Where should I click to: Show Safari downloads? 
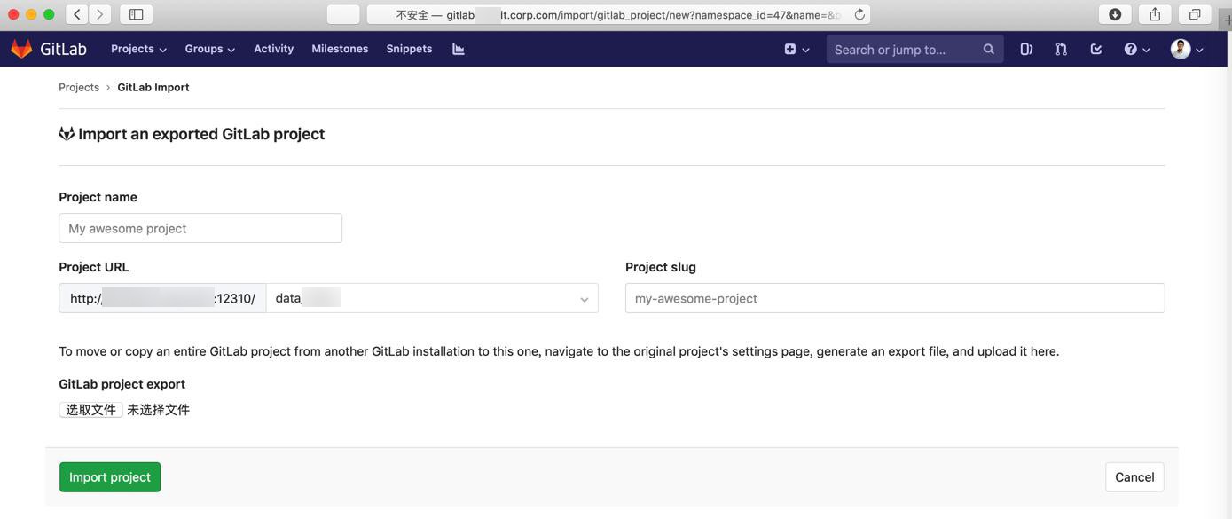tap(1115, 14)
